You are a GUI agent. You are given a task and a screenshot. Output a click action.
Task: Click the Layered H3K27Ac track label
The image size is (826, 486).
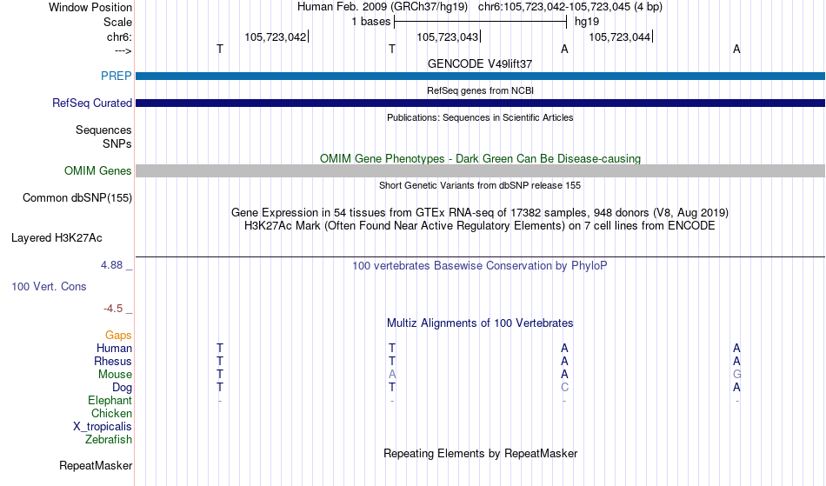tap(57, 238)
